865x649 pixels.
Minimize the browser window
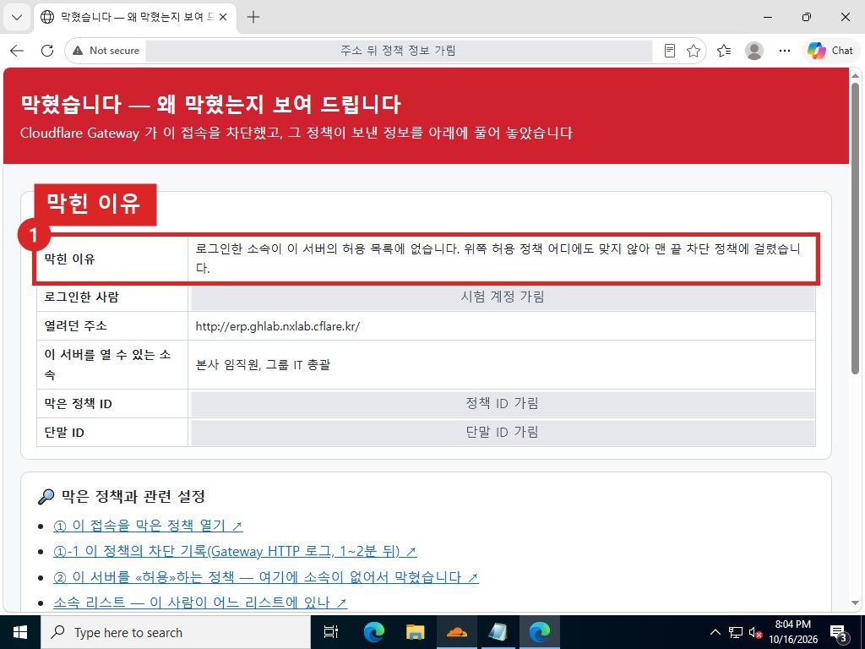coord(767,17)
